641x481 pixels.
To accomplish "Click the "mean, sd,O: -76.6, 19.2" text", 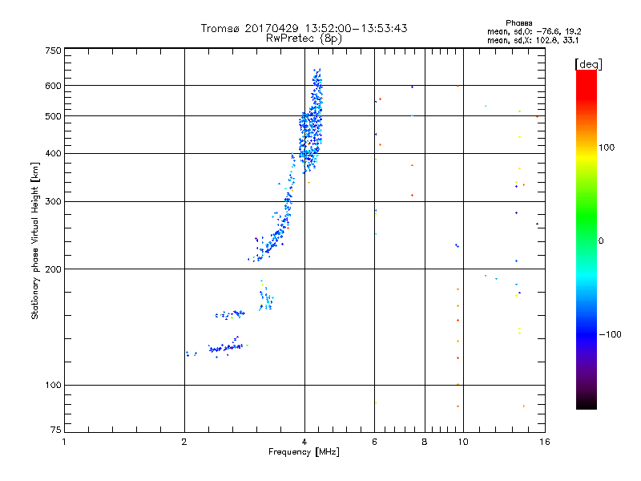I will click(534, 31).
